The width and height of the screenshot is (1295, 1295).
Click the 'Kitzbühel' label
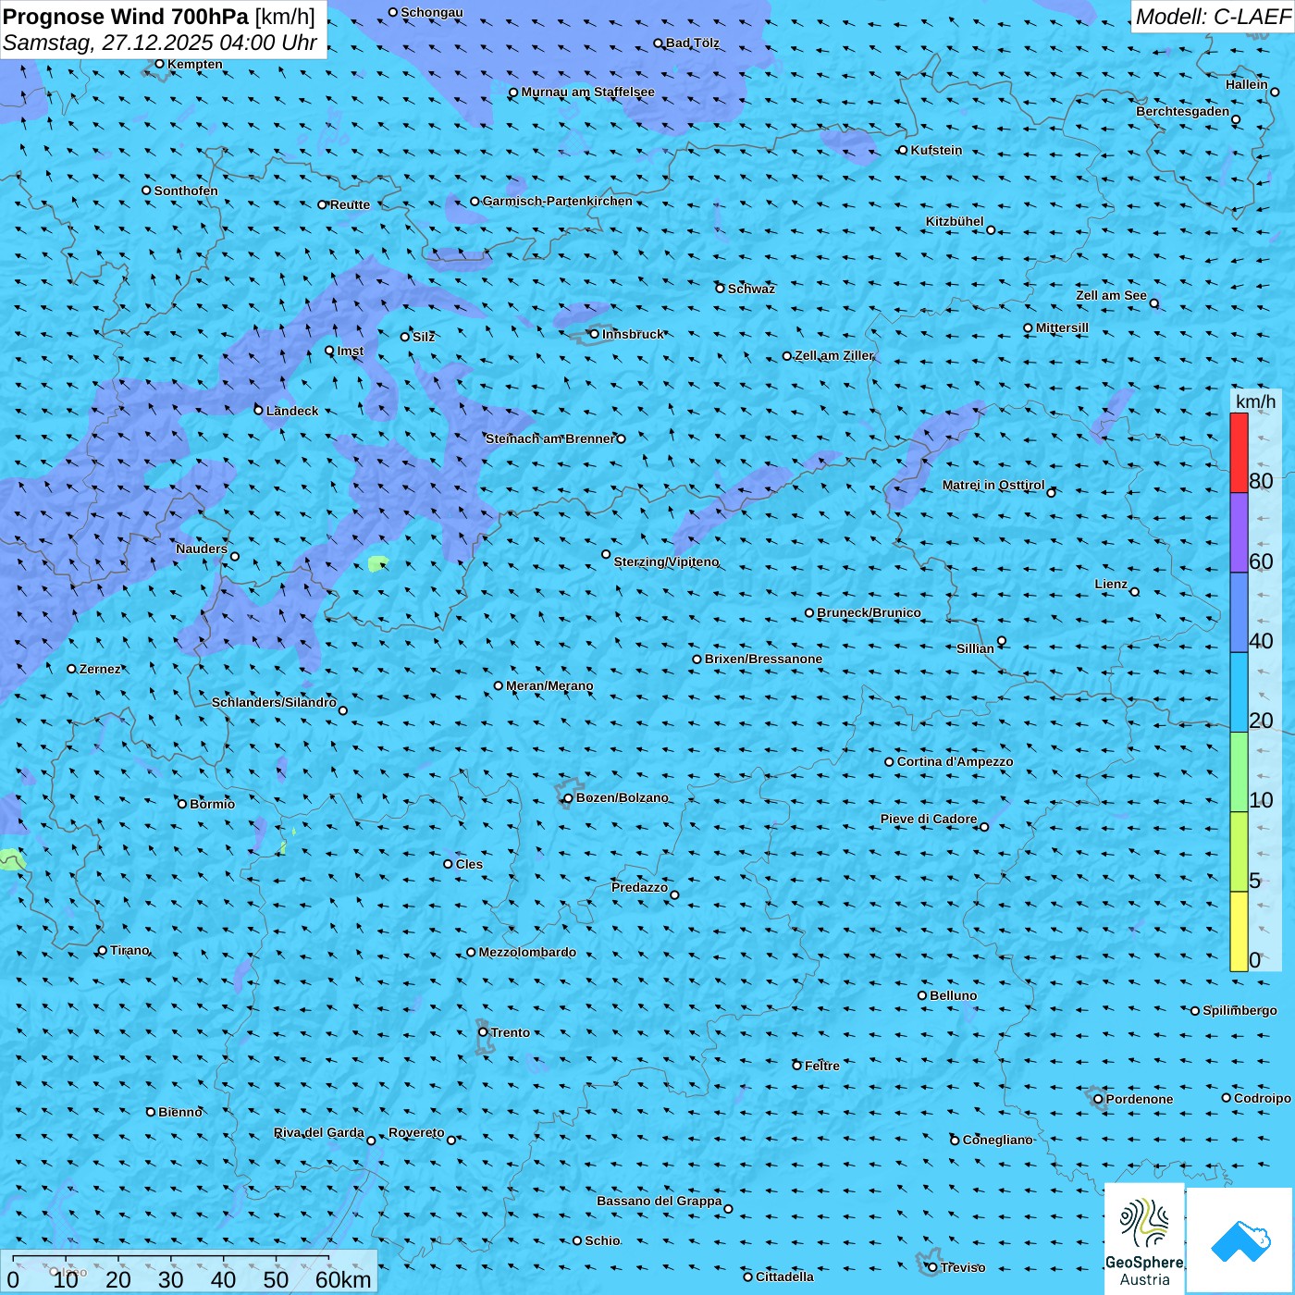point(955,221)
